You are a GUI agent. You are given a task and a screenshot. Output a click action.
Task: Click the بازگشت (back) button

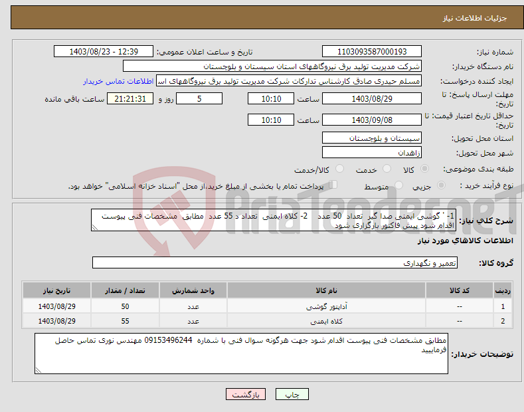coord(246,394)
